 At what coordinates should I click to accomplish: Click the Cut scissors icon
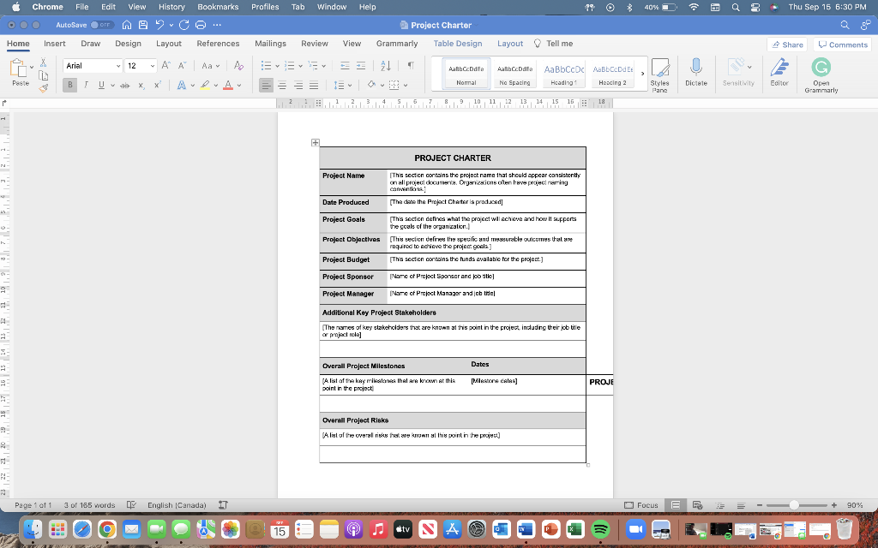43,63
